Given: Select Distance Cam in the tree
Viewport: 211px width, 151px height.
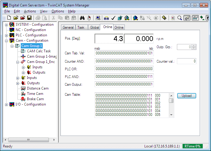Looking at the screenshot, I should (38, 88).
